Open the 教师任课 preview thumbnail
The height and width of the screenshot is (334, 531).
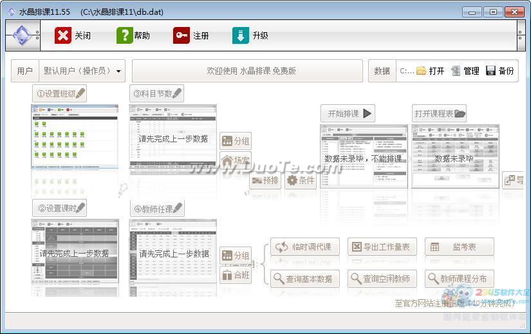(172, 251)
